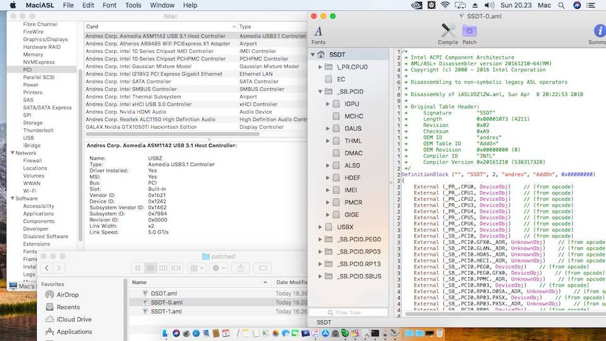Open the Trash in the Dock
Image resolution: width=606 pixels, height=341 pixels.
[x=439, y=333]
